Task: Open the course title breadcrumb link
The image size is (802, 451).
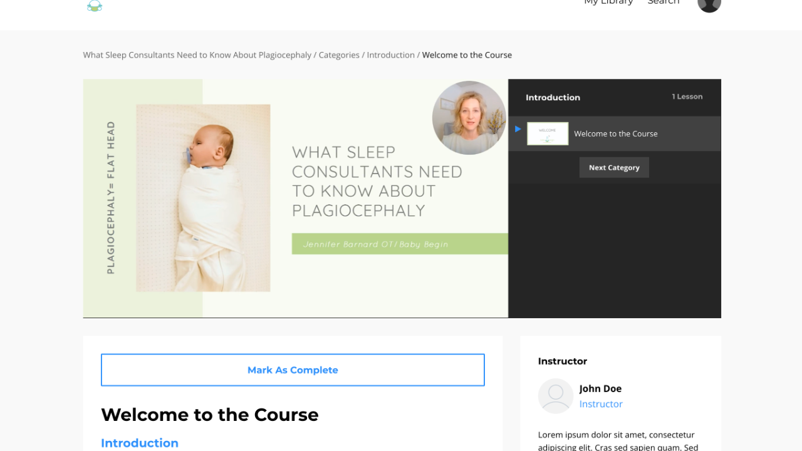Action: (x=197, y=55)
